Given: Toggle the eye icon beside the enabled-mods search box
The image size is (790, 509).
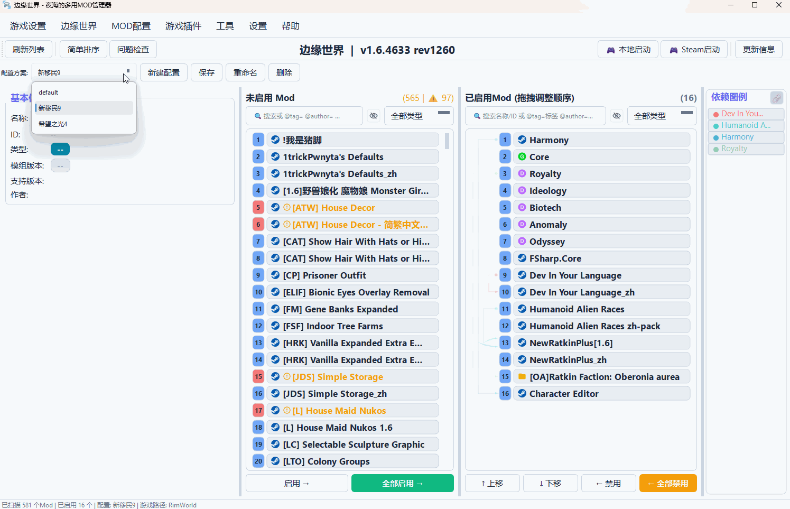Looking at the screenshot, I should click(x=617, y=115).
